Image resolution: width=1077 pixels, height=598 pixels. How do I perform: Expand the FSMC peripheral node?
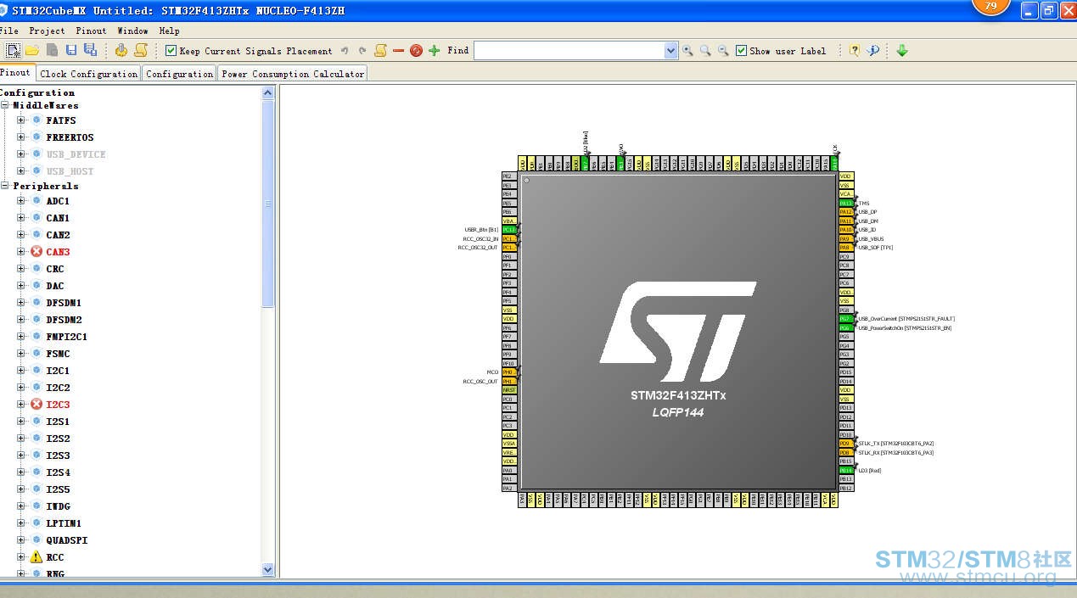click(21, 354)
